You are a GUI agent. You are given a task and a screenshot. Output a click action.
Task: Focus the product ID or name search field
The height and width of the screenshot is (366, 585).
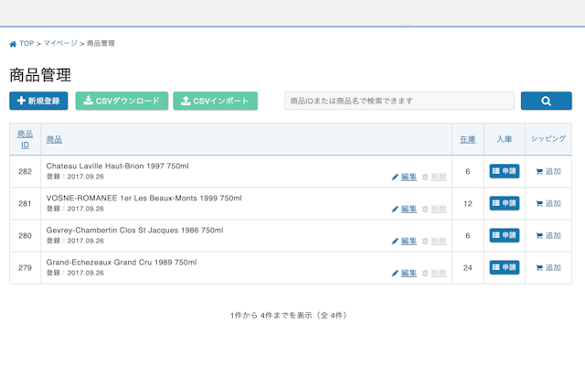pyautogui.click(x=399, y=102)
